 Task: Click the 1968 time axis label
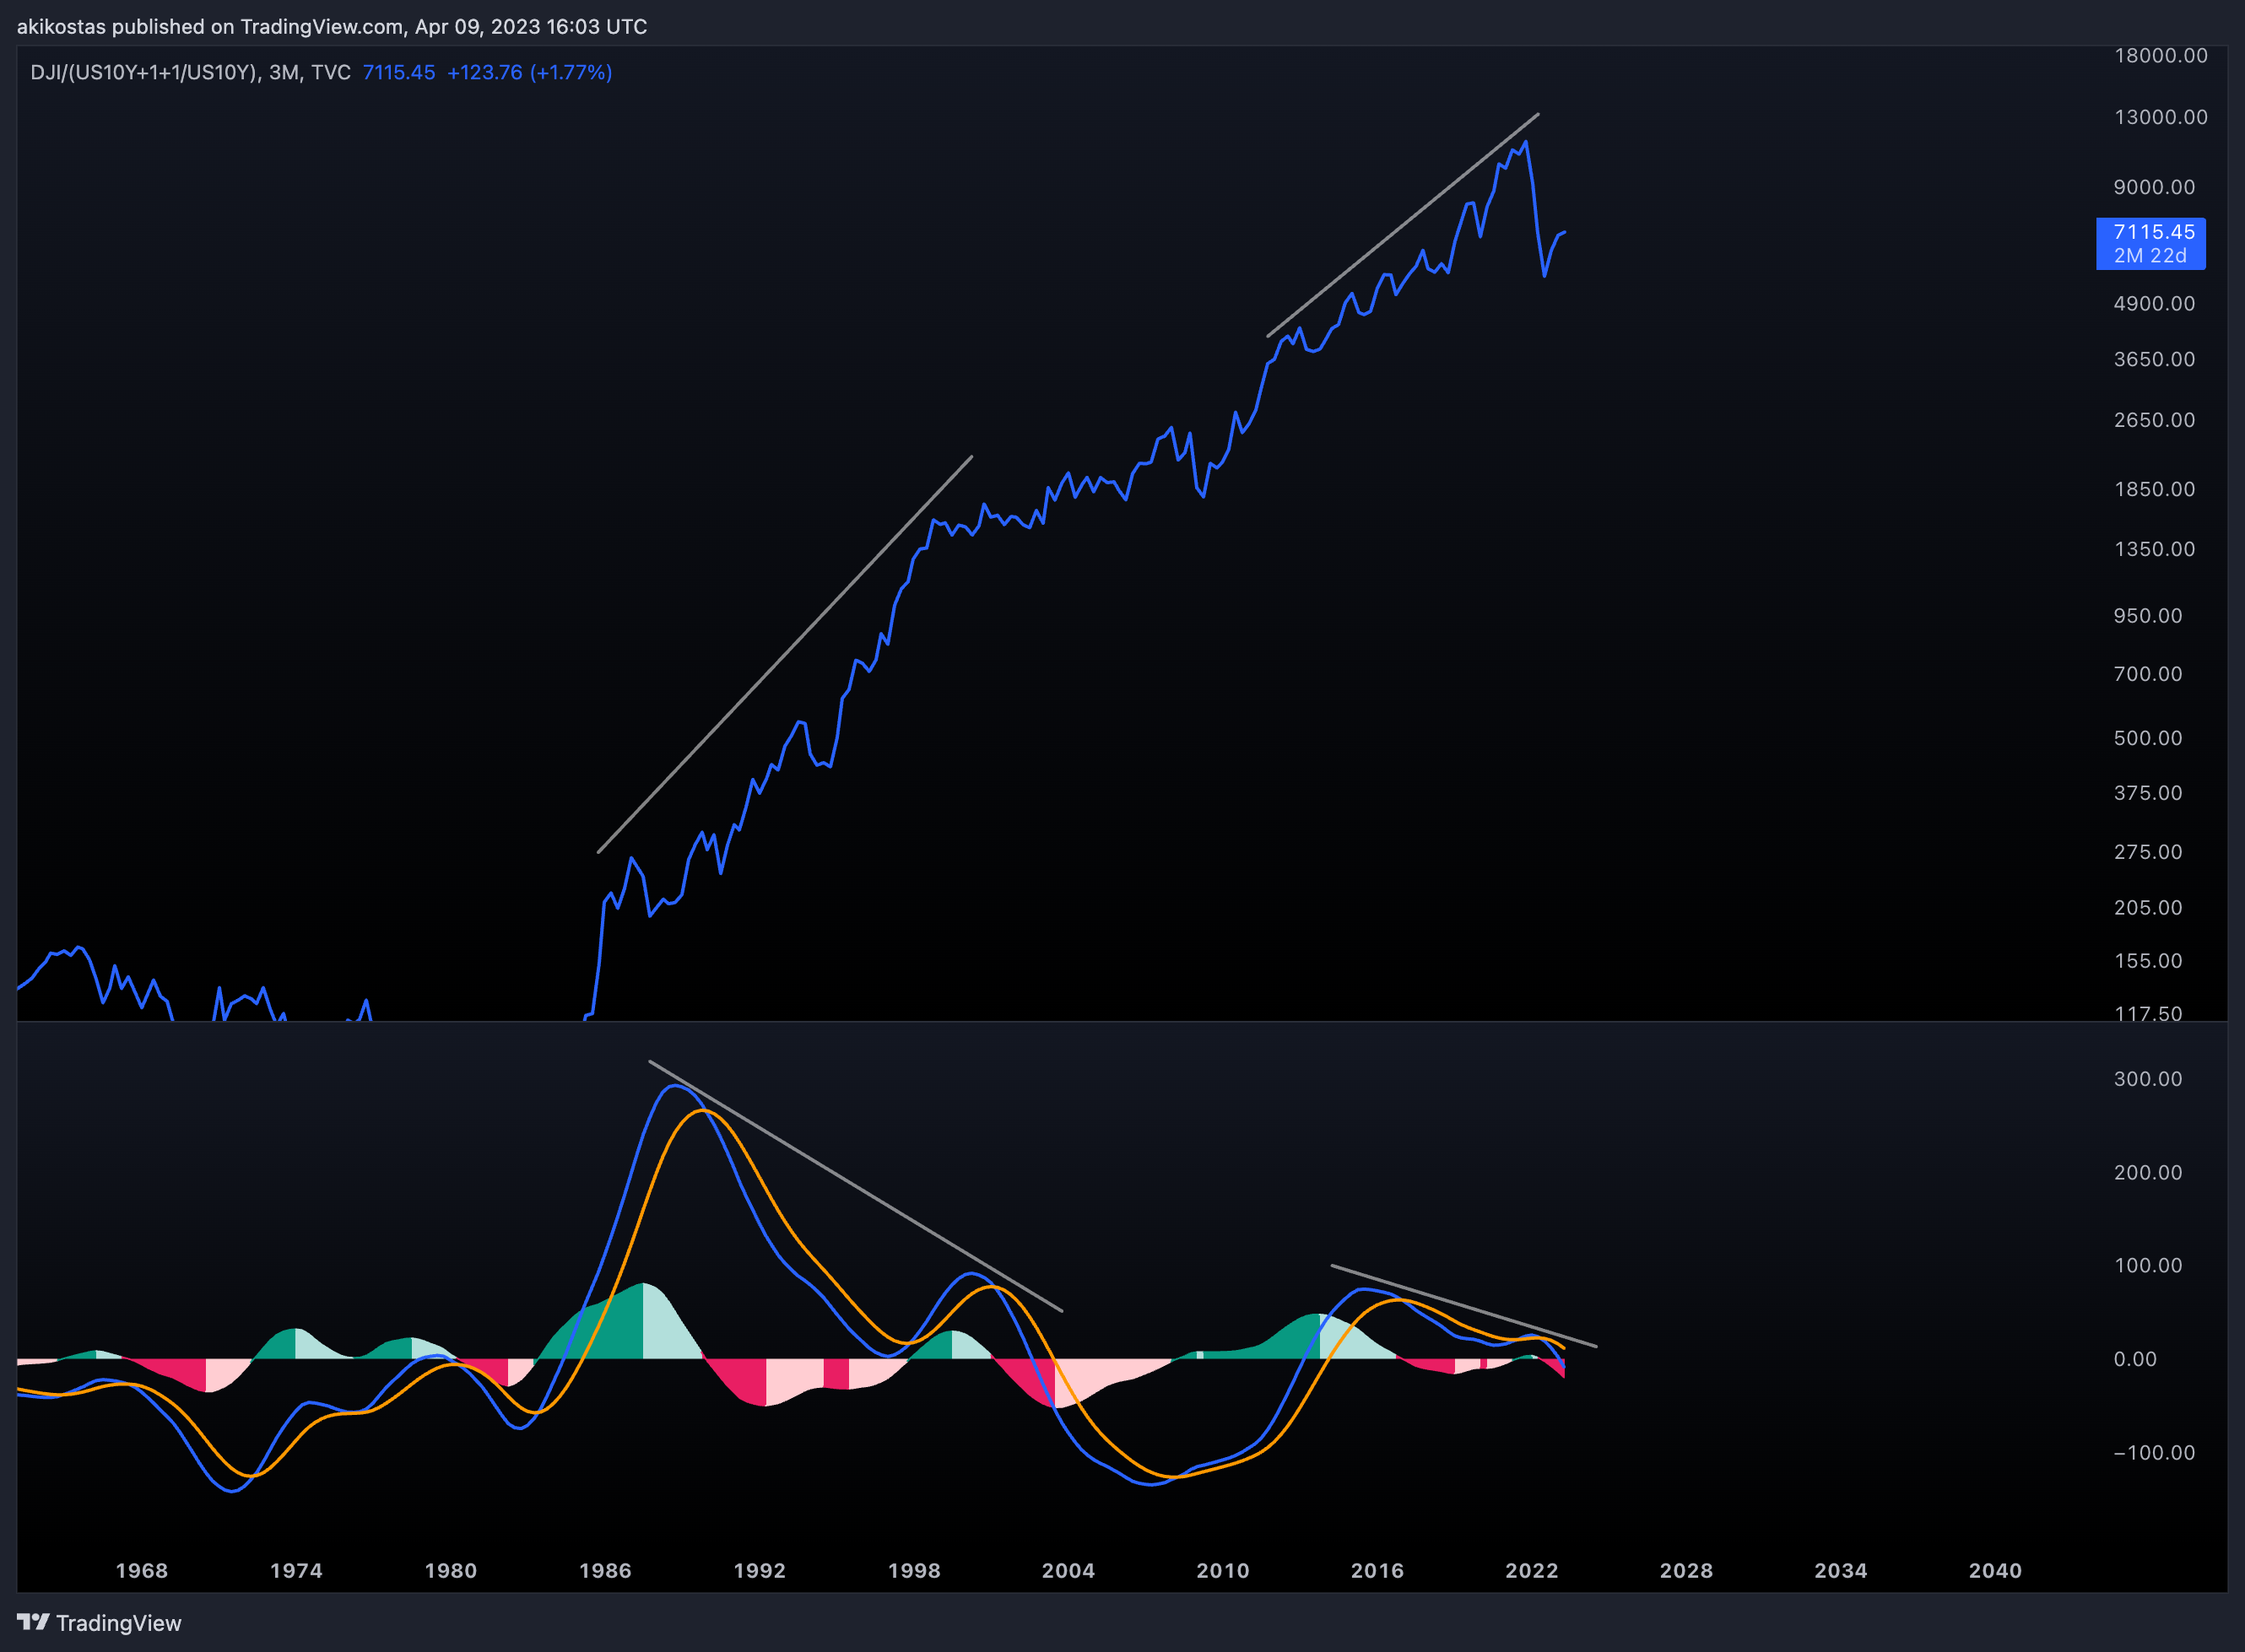click(142, 1571)
